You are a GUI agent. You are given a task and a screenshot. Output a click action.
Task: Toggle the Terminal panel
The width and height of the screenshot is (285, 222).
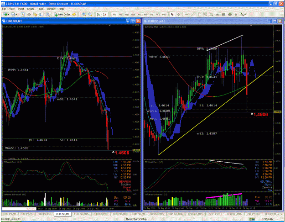41,14
